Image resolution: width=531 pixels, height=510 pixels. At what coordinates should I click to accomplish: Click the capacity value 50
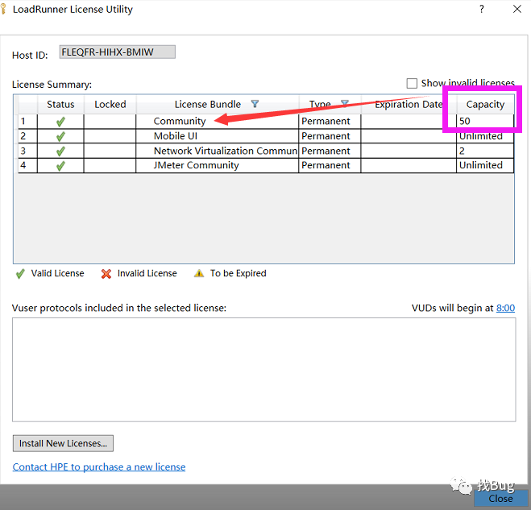point(465,121)
